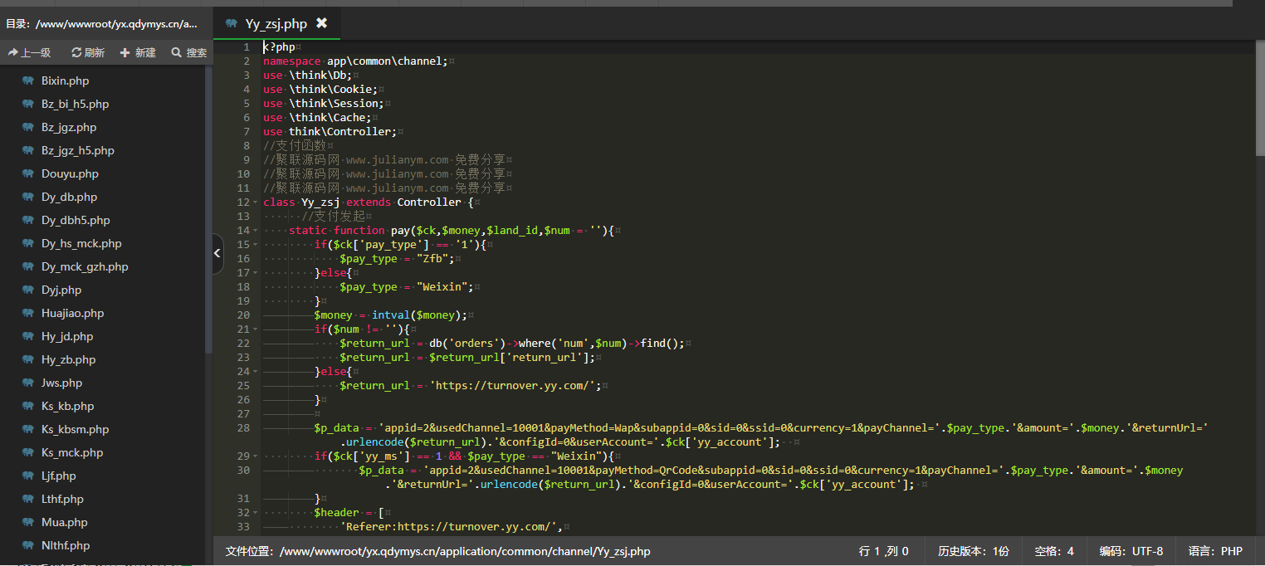Open history versions 历史版本: 1份
Viewport: 1265px width, 566px height.
(974, 551)
